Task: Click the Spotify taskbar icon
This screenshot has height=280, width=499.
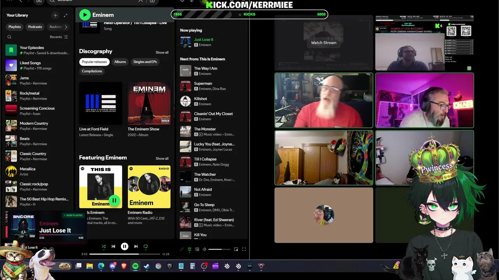Action: click(135, 266)
